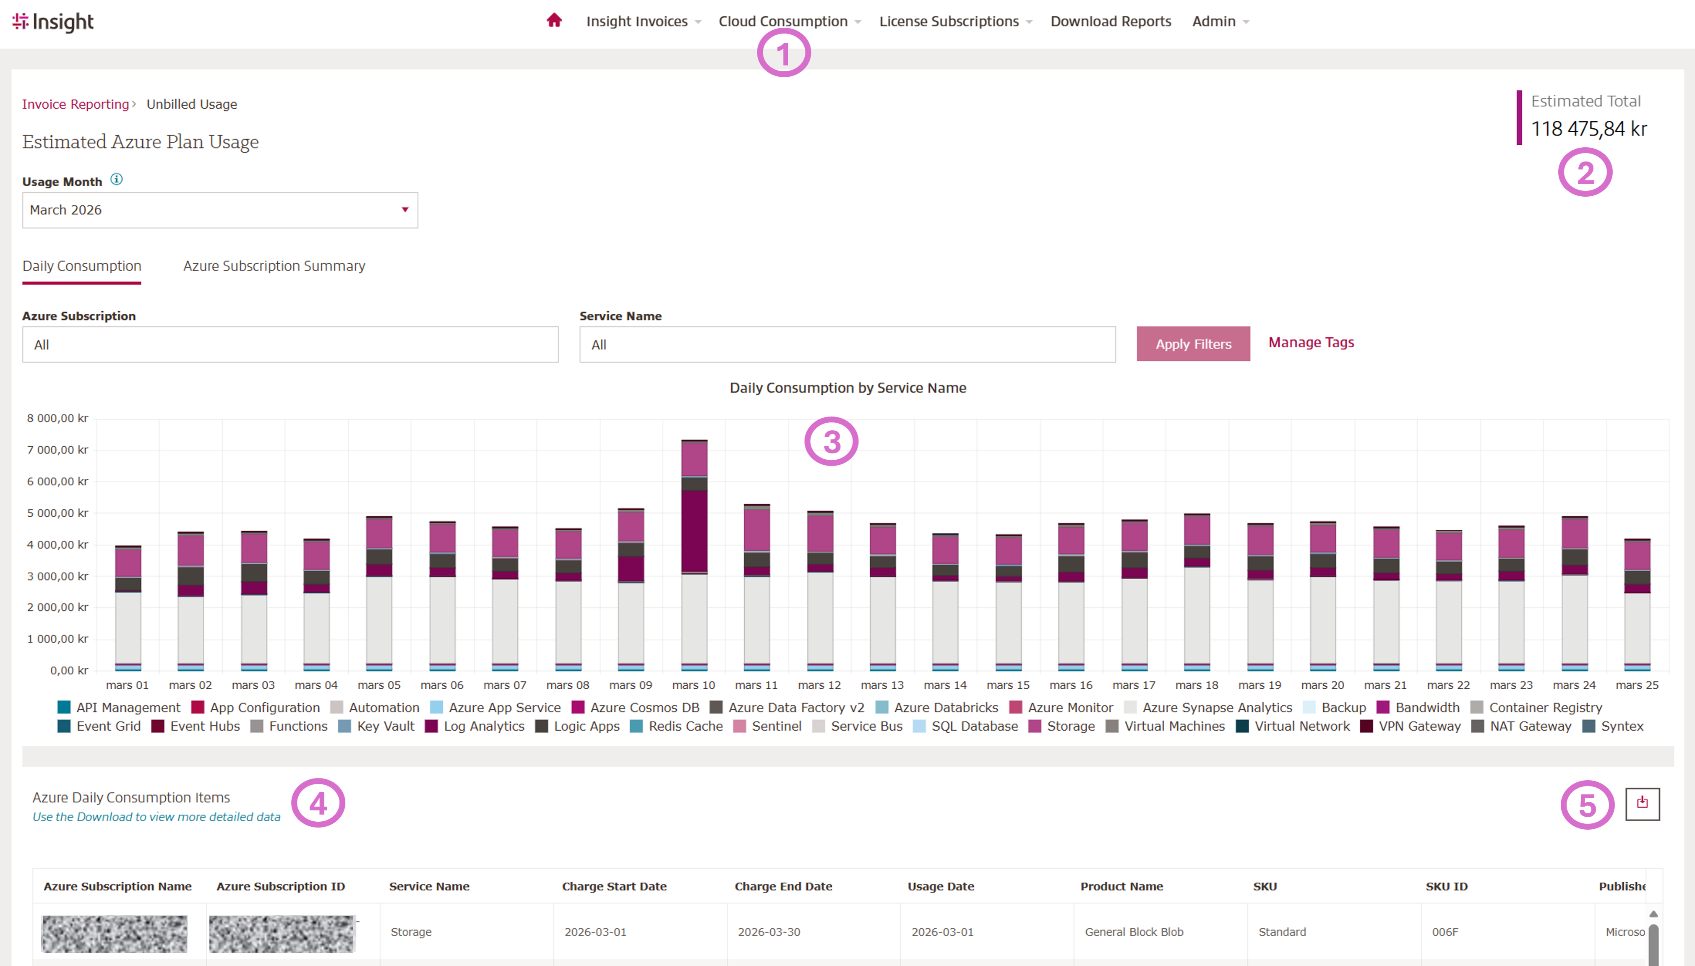Click the Apply Filters button
This screenshot has height=966, width=1695.
tap(1193, 344)
